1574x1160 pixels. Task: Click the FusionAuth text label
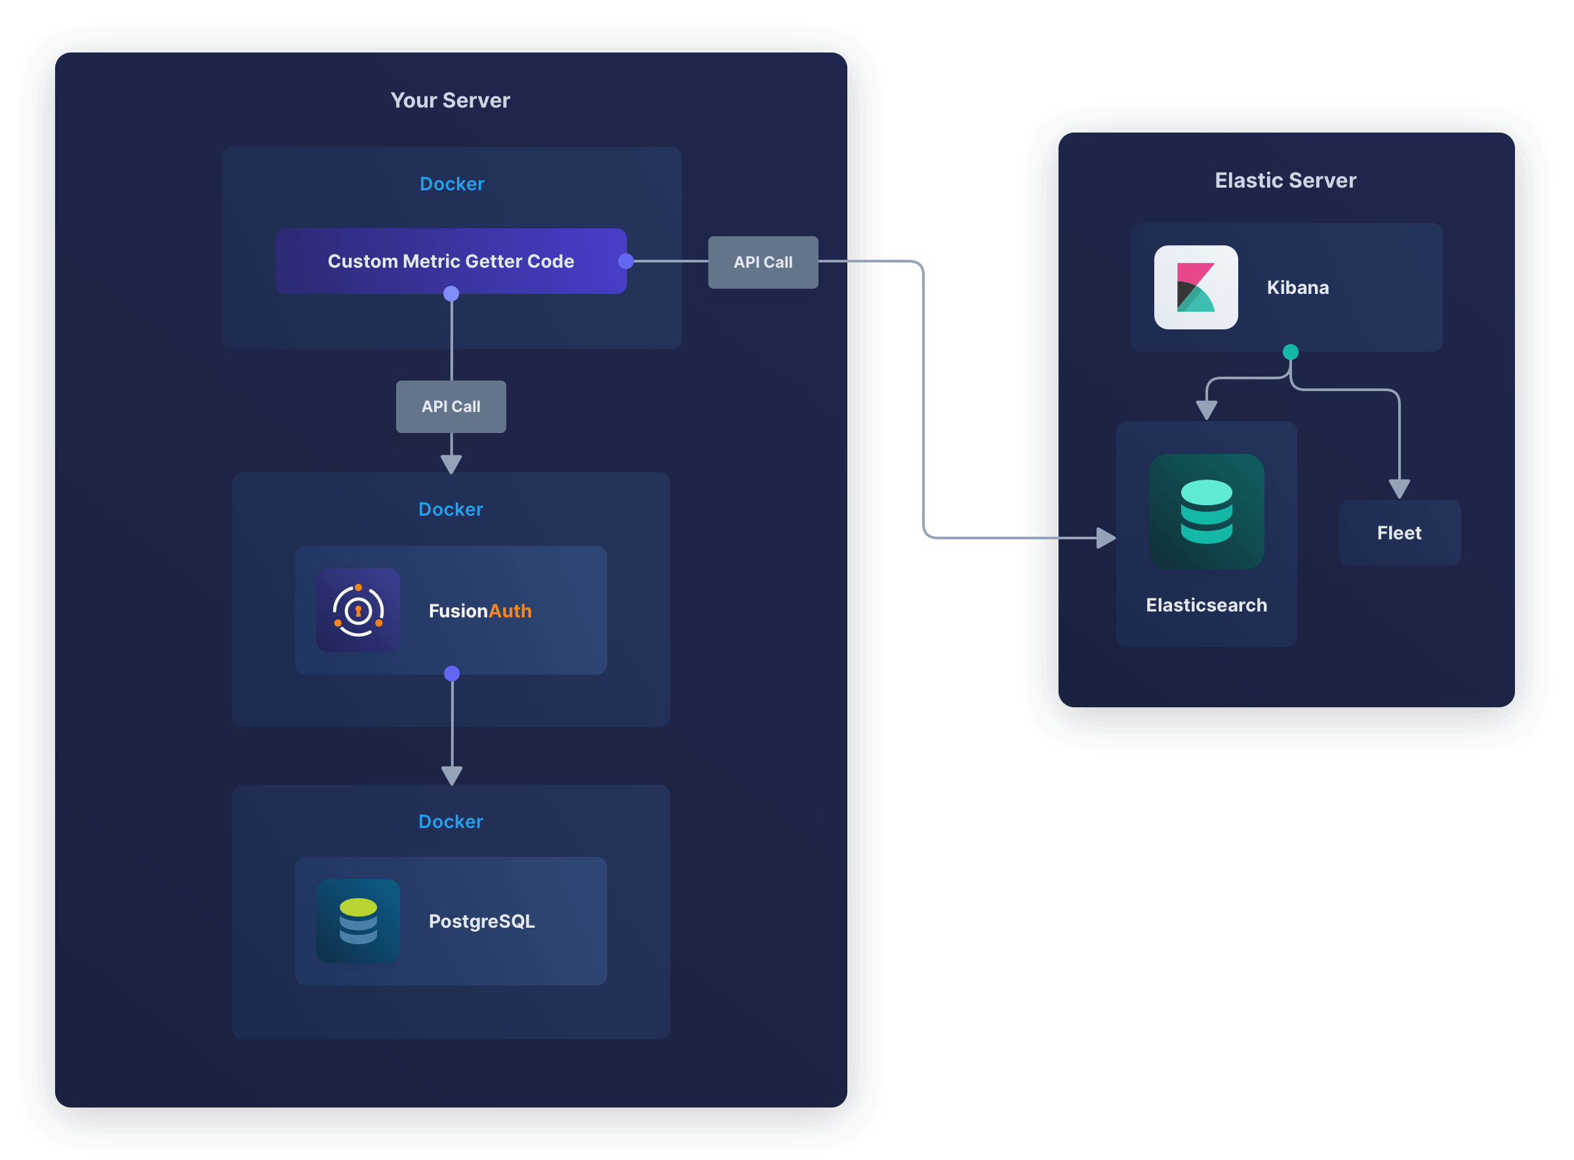click(480, 611)
